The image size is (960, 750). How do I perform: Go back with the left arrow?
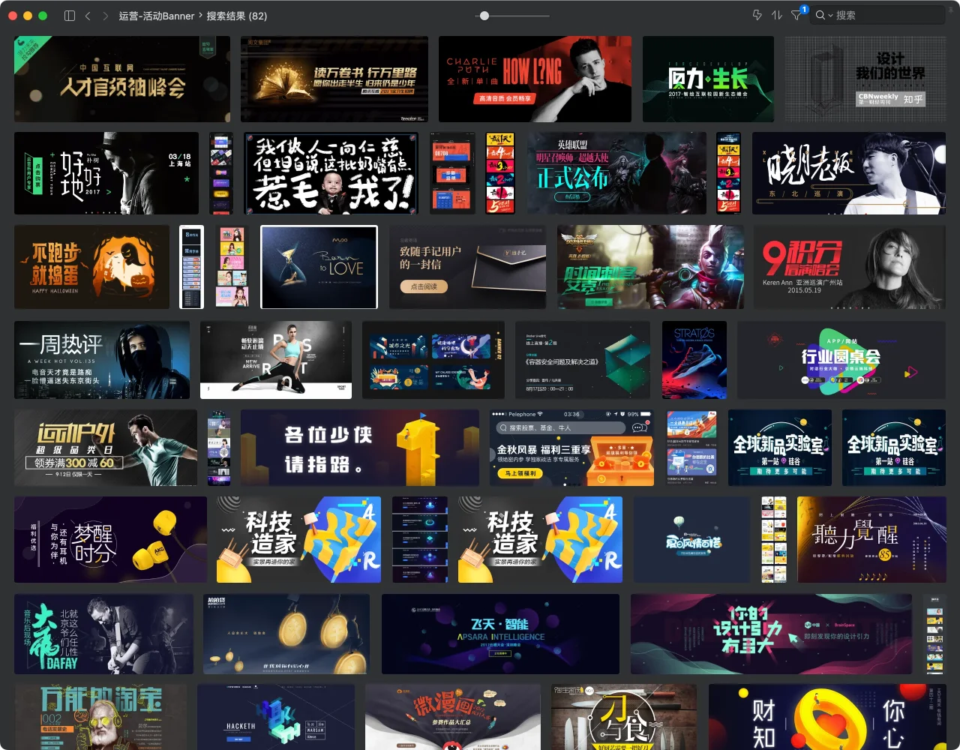pos(88,16)
